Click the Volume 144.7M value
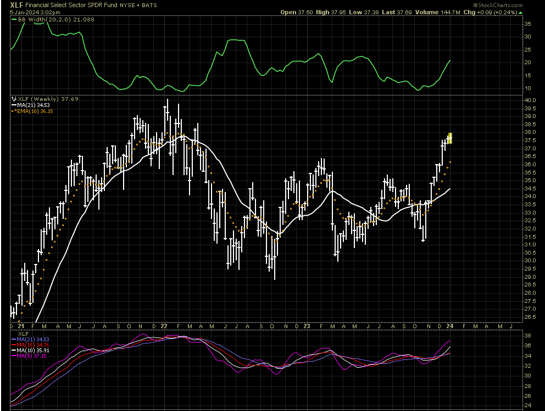This screenshot has width=545, height=411. 437,12
